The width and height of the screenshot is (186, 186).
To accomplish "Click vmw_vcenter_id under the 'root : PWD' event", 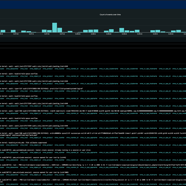I will (x=72, y=167).
